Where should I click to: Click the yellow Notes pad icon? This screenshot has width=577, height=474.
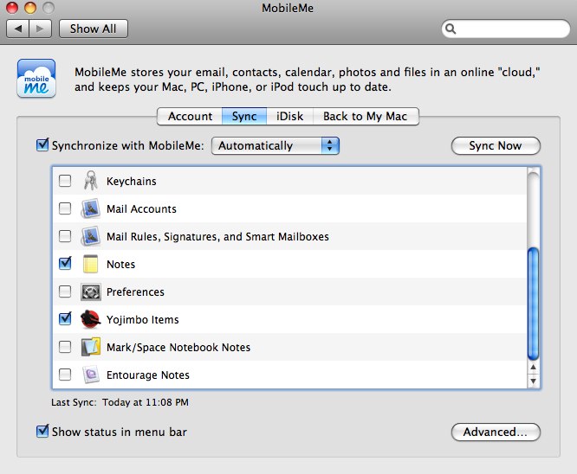click(90, 264)
